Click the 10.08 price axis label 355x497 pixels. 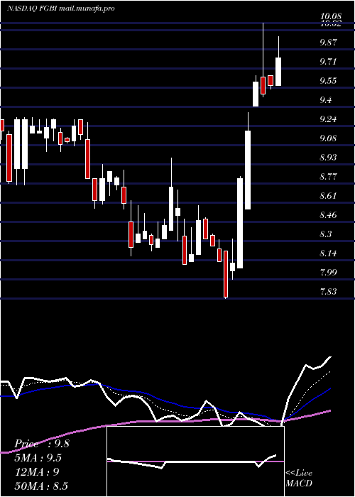[331, 16]
